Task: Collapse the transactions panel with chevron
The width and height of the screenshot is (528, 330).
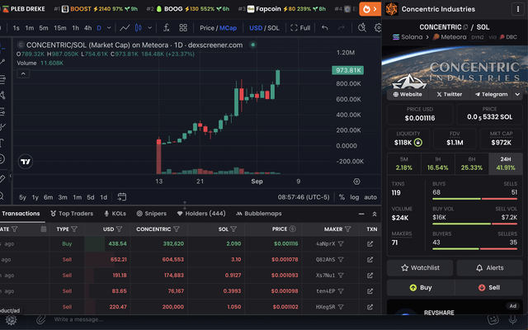Action: coord(370,213)
